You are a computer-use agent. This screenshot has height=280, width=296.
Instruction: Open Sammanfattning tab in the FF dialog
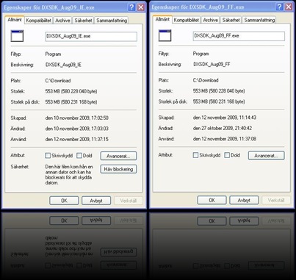coord(259,20)
